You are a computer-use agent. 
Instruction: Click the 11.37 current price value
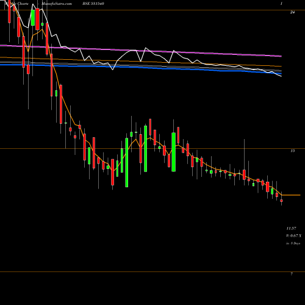tap(291, 229)
